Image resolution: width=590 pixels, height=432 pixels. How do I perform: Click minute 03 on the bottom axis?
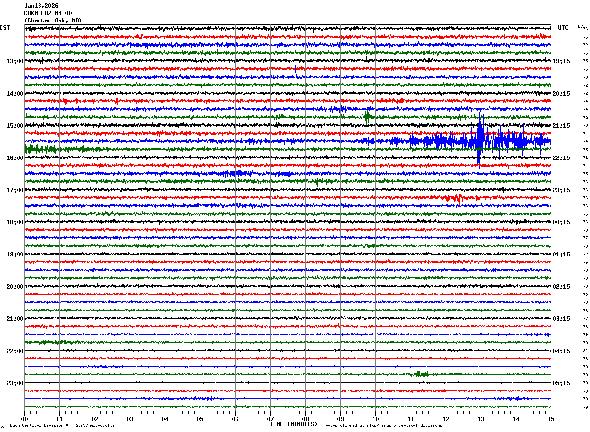pyautogui.click(x=130, y=419)
